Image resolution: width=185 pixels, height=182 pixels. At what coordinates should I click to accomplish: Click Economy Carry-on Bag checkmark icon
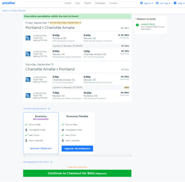tap(26, 124)
